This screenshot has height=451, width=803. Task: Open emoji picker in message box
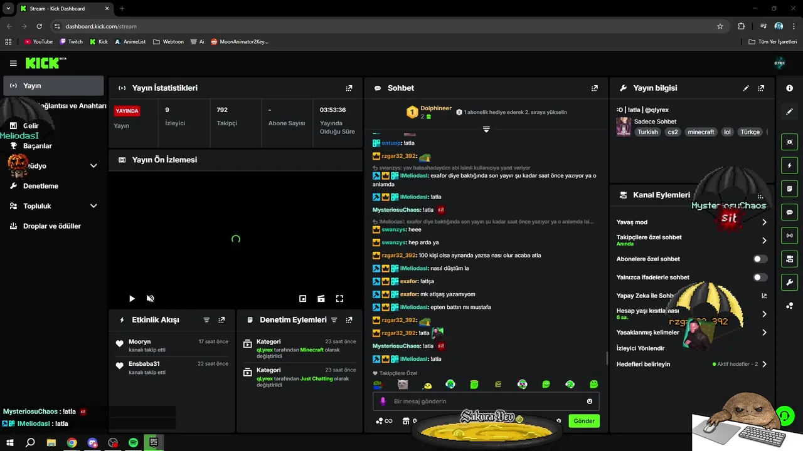point(590,402)
